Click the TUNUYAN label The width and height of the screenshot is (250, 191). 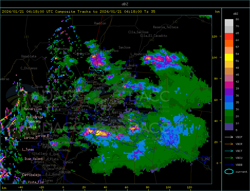click(64, 172)
